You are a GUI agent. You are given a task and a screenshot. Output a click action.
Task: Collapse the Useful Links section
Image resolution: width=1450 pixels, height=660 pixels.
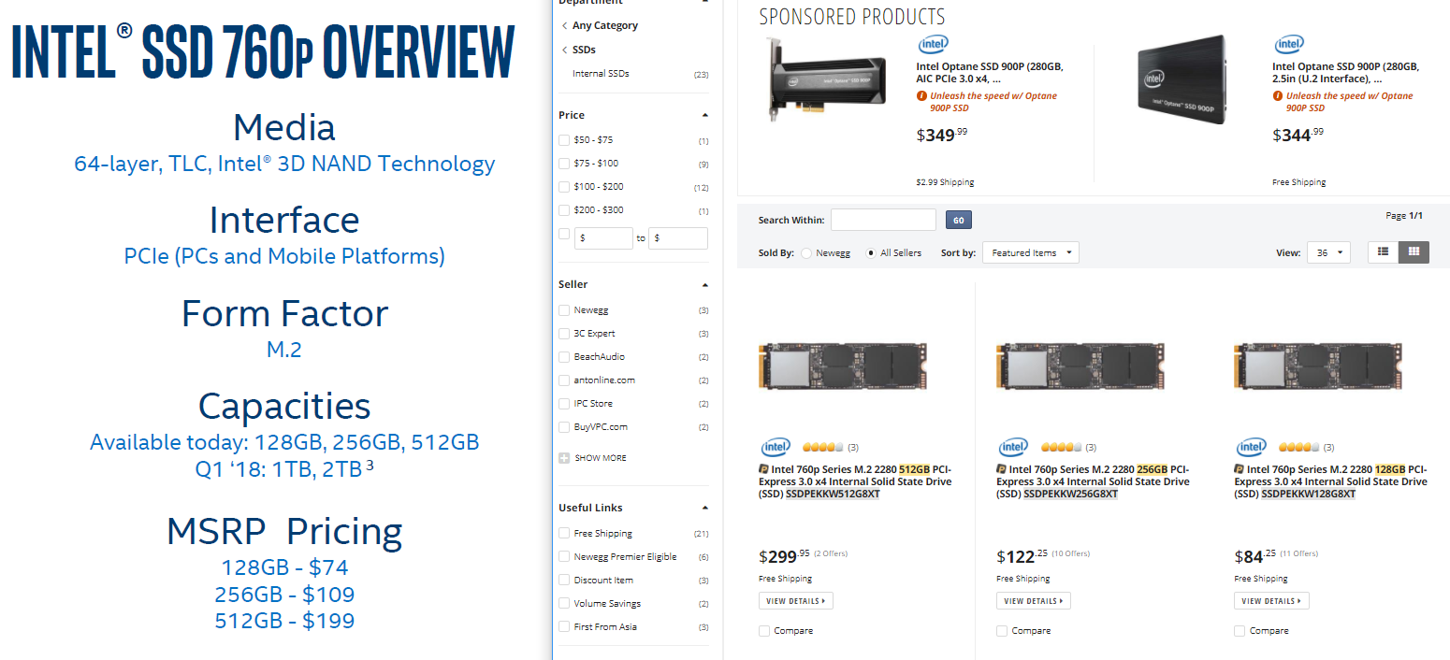tap(705, 509)
